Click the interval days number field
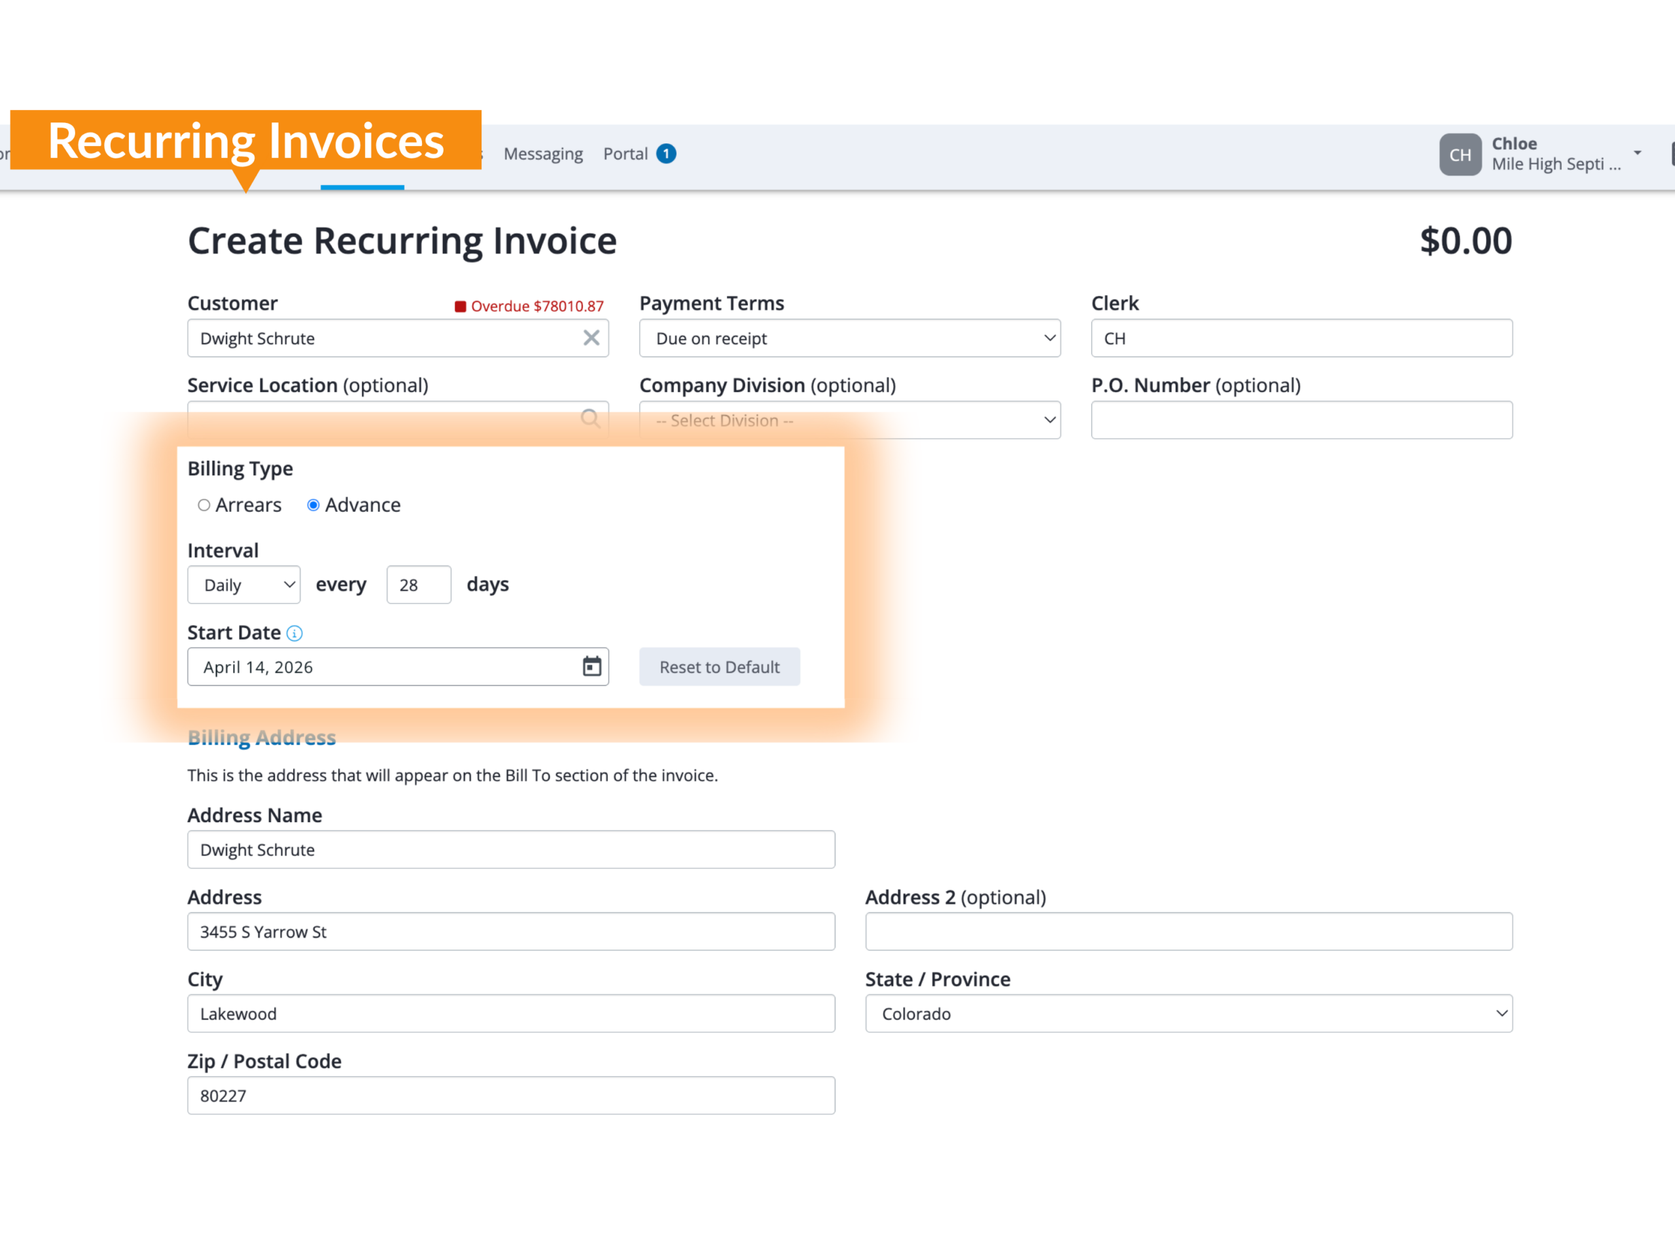The width and height of the screenshot is (1675, 1241). [418, 585]
